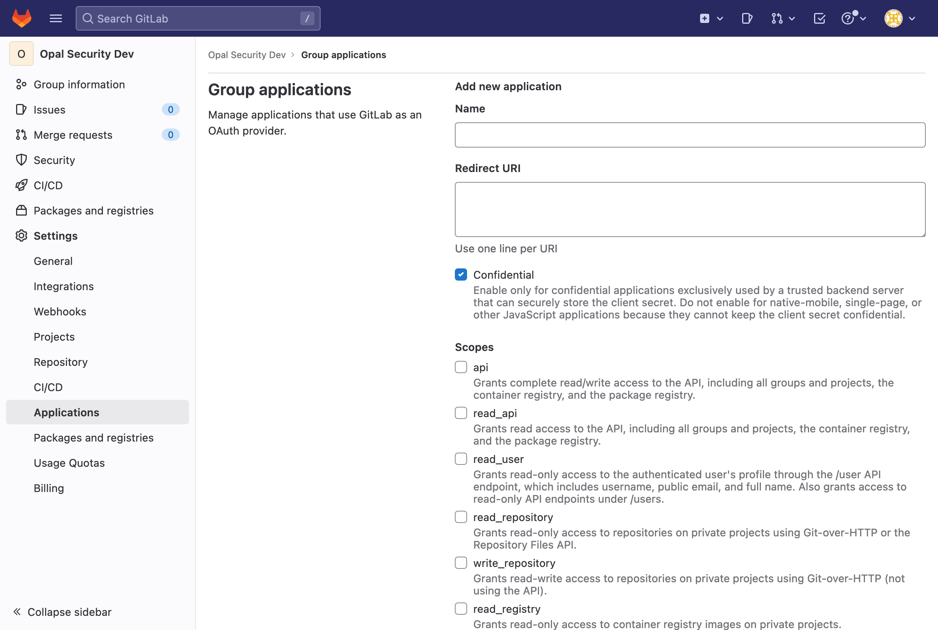Click the CI/CD rocket icon in sidebar
938x630 pixels.
21,185
